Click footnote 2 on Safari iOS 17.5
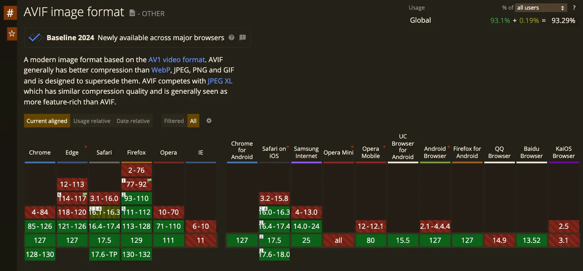This screenshot has width=583, height=271. point(261,237)
